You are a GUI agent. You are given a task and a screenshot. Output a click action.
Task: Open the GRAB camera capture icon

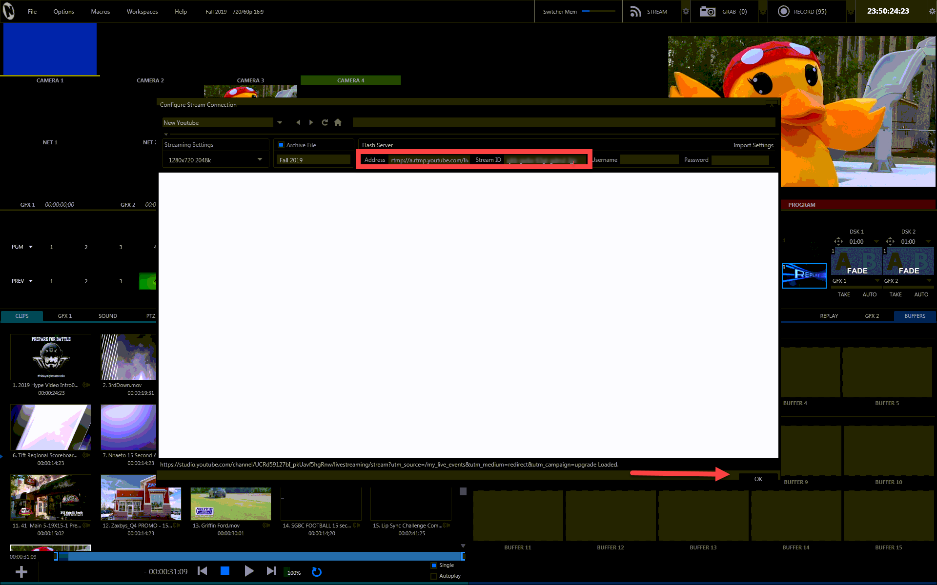click(707, 11)
